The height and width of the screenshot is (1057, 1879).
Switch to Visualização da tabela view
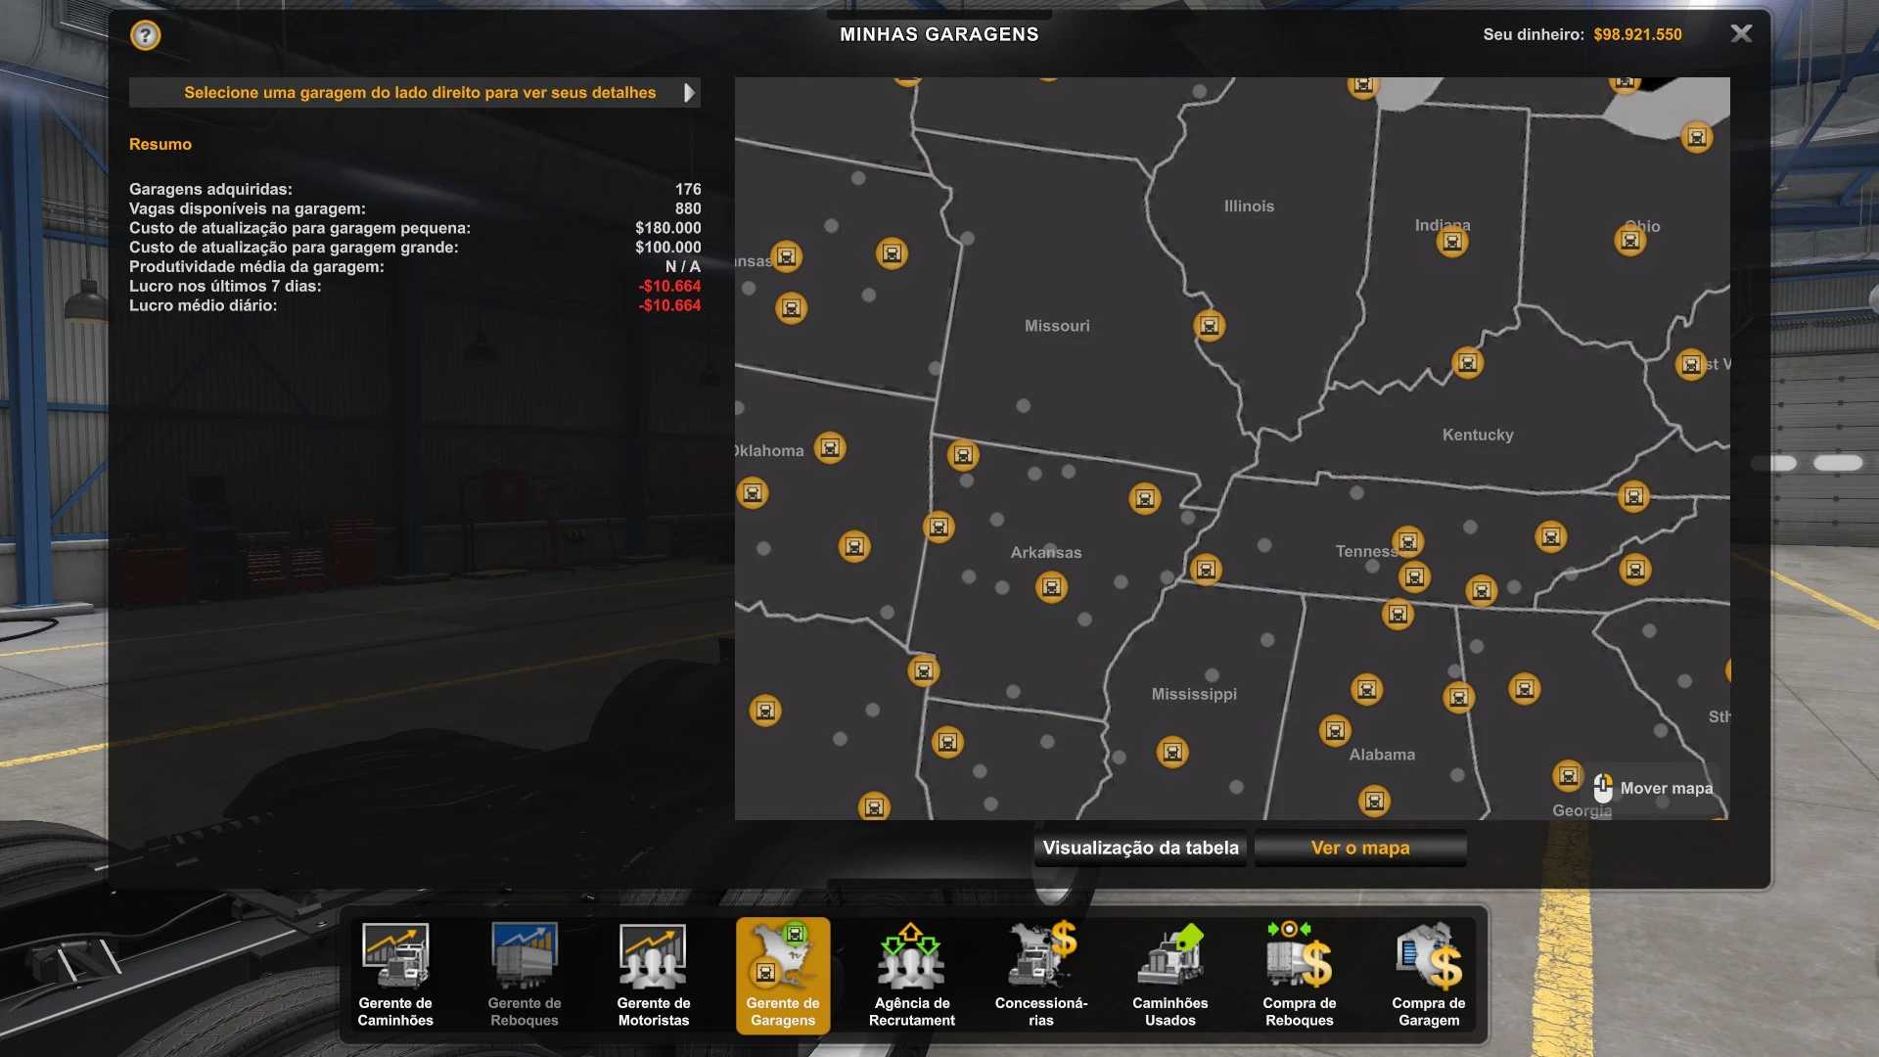pos(1140,848)
